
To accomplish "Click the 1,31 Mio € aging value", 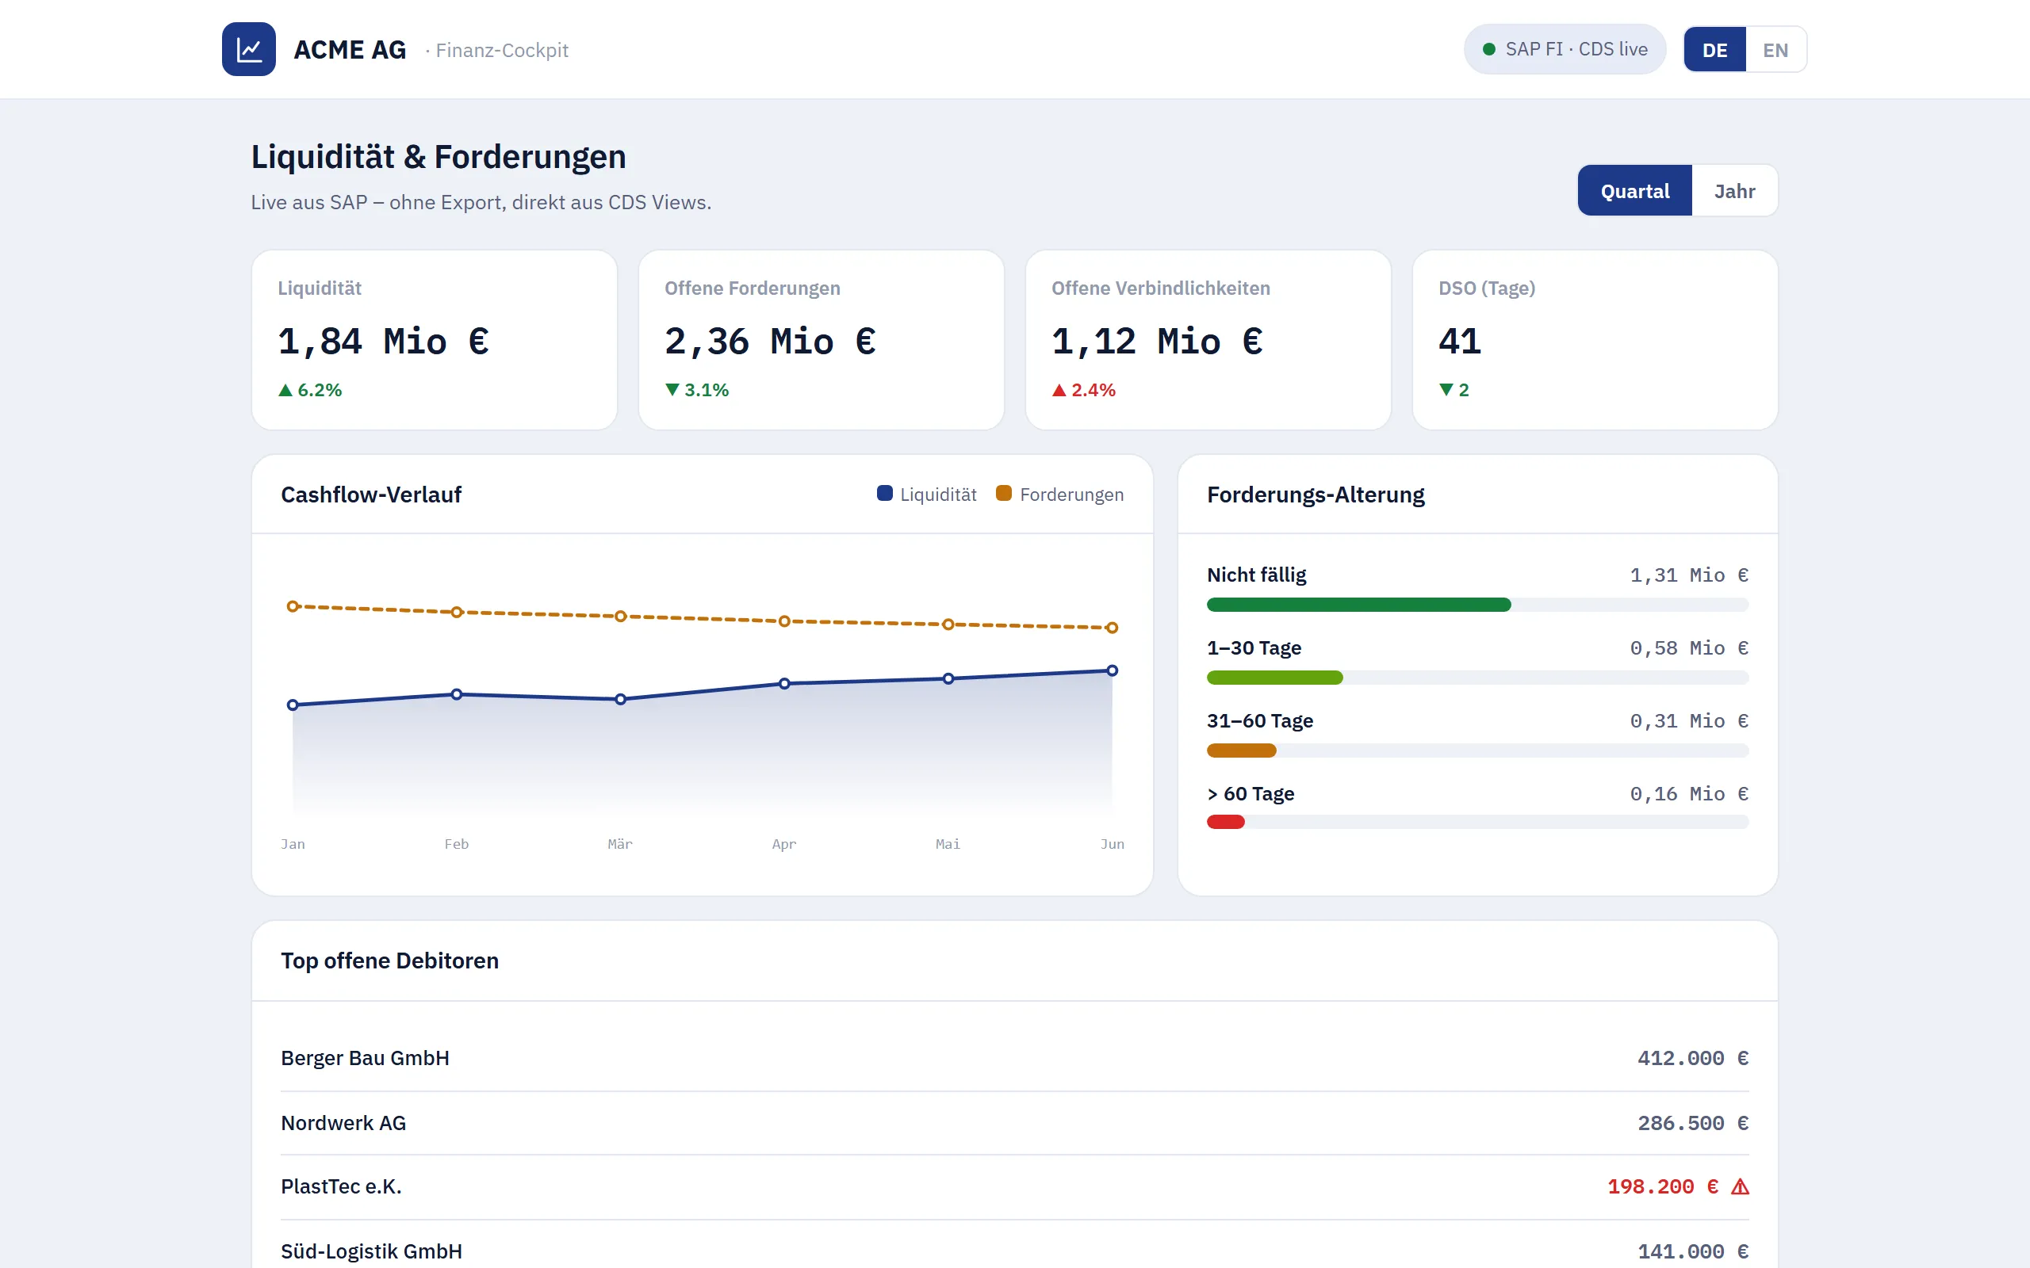I will (1688, 575).
